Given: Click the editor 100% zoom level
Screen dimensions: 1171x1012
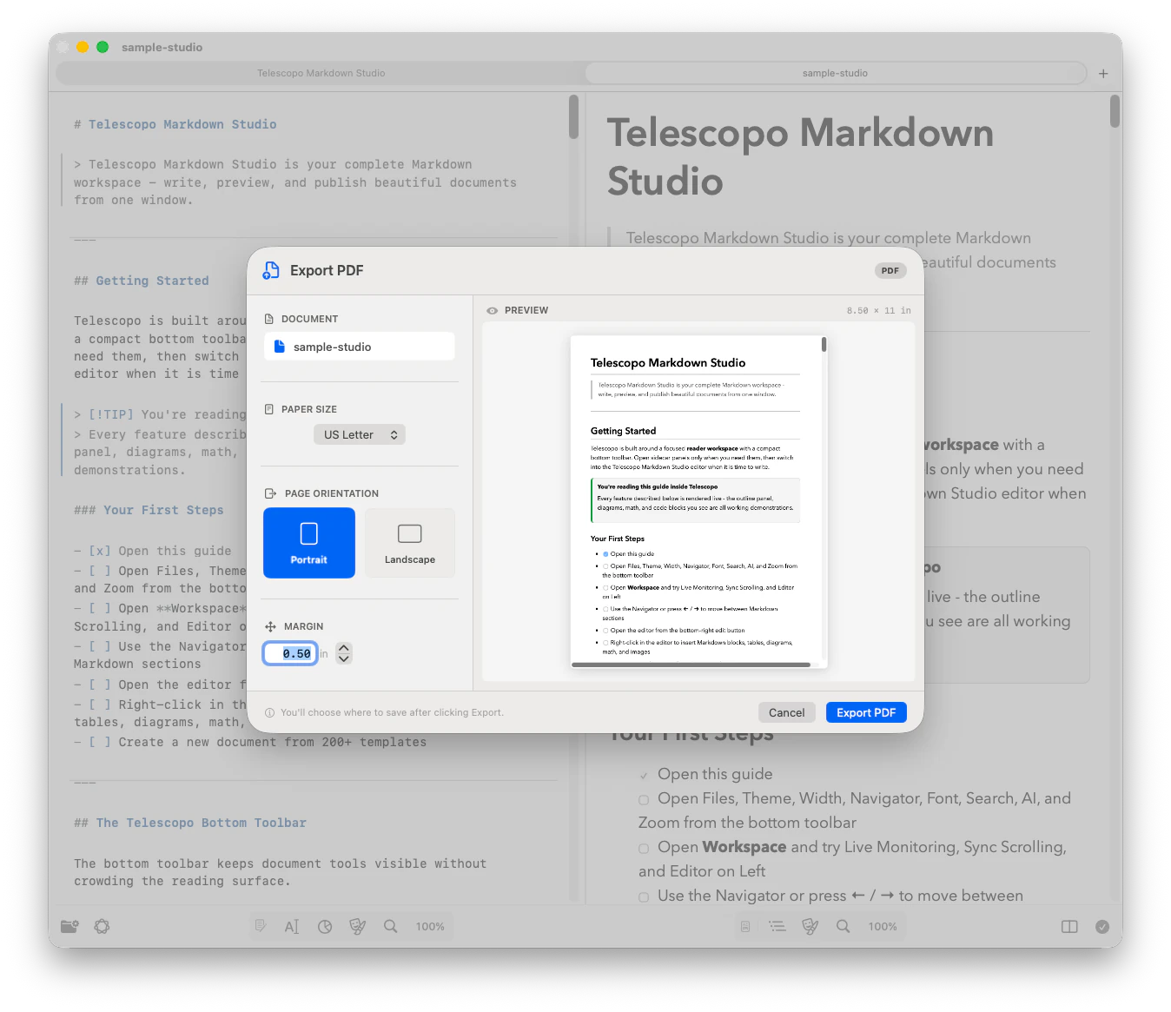Looking at the screenshot, I should [x=430, y=927].
